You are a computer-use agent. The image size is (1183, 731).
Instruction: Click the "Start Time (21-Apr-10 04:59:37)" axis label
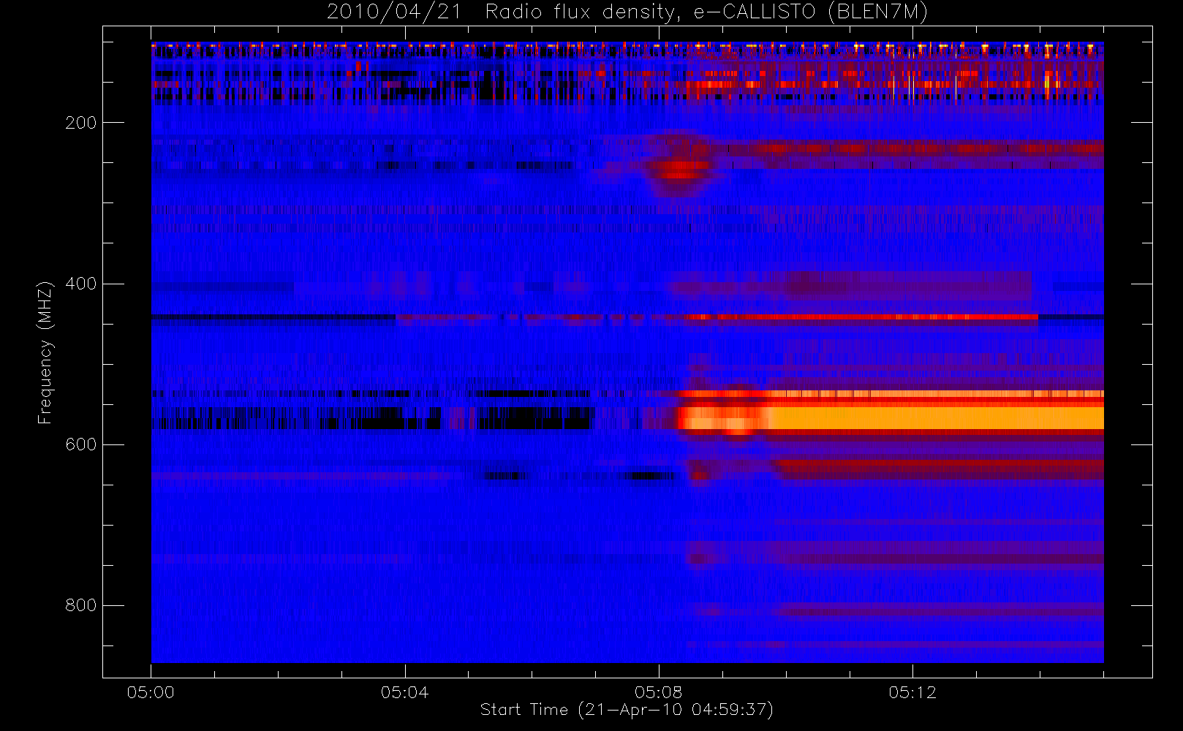(x=627, y=710)
